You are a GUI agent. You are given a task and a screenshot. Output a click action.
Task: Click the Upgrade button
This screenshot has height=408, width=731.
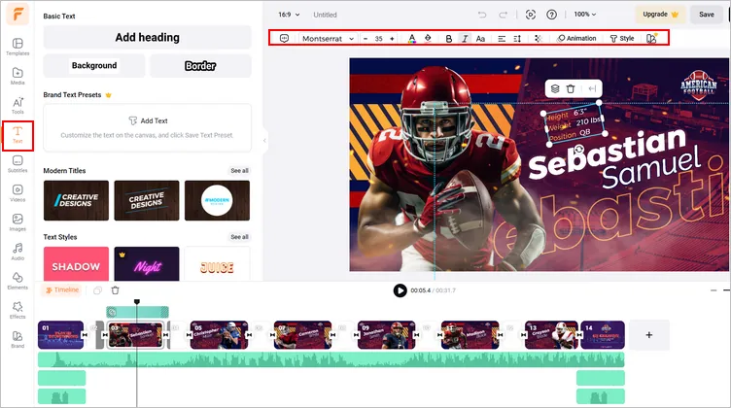(661, 15)
